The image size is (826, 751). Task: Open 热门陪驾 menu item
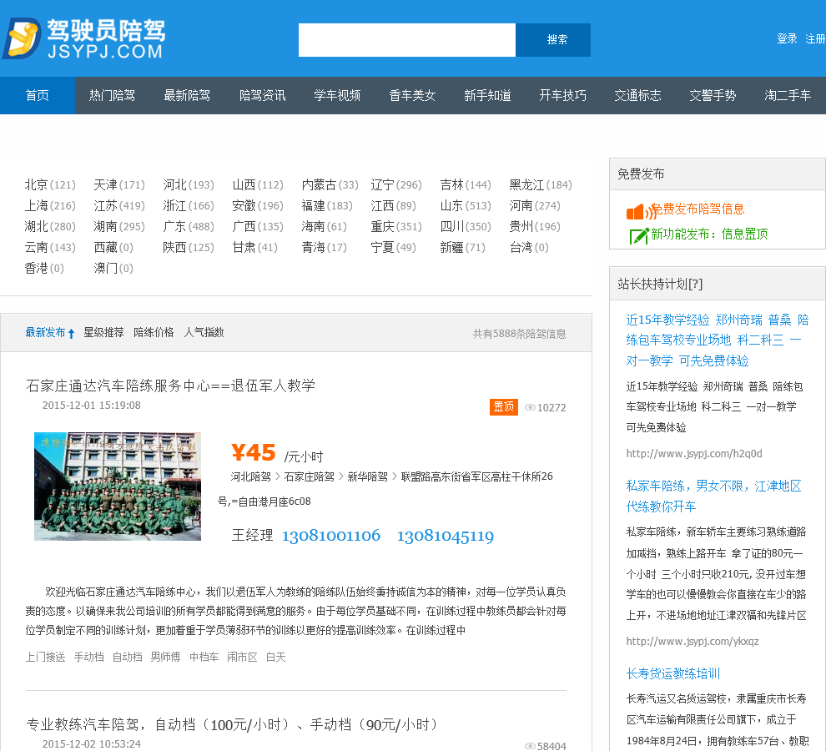coord(112,95)
